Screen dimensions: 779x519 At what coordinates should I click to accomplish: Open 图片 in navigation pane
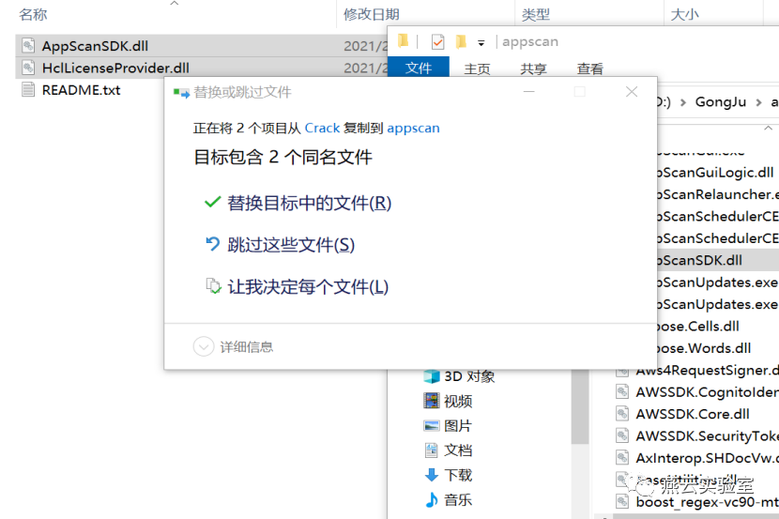pyautogui.click(x=458, y=426)
